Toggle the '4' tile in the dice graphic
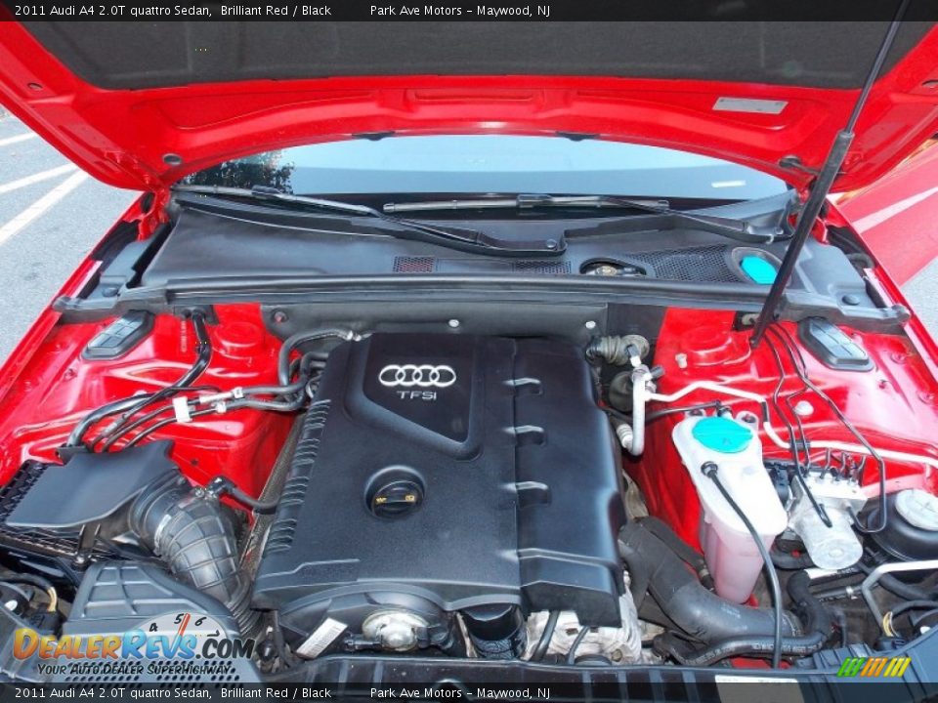 (154, 626)
